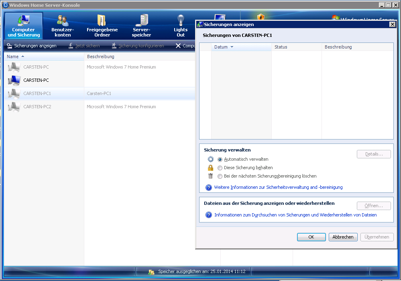
Task: Switch to the Benutzerkonten tab
Action: (63, 26)
